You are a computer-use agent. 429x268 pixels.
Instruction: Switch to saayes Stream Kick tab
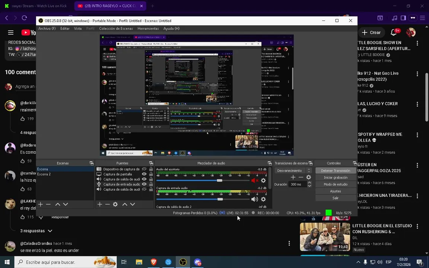36,6
